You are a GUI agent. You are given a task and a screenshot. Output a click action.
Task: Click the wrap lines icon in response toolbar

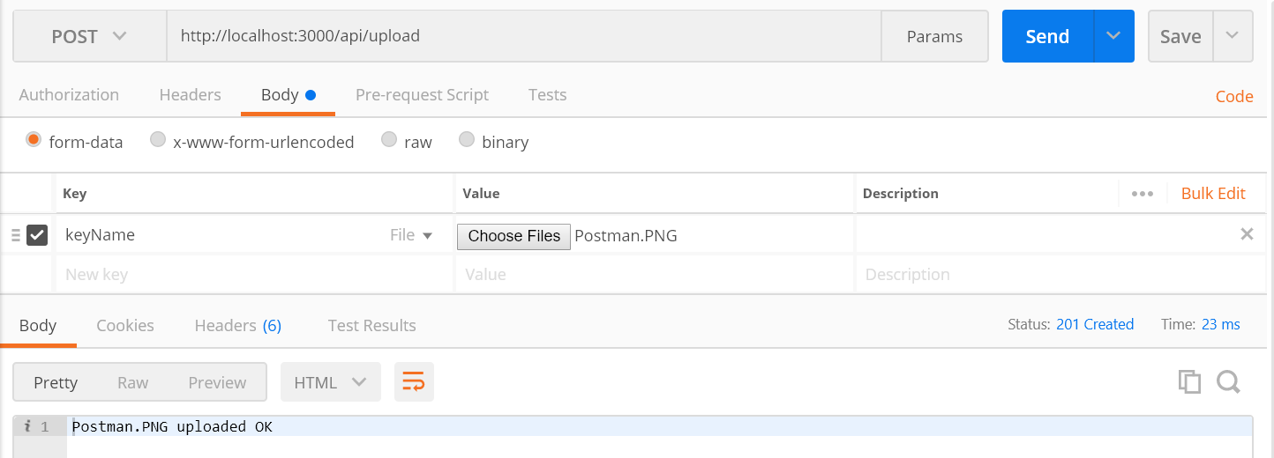[414, 381]
